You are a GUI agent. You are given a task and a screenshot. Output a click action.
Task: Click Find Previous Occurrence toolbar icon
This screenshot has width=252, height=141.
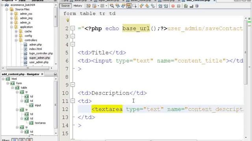click(118, 6)
